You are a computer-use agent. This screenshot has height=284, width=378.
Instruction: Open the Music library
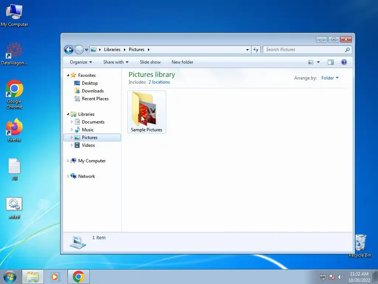pyautogui.click(x=88, y=130)
